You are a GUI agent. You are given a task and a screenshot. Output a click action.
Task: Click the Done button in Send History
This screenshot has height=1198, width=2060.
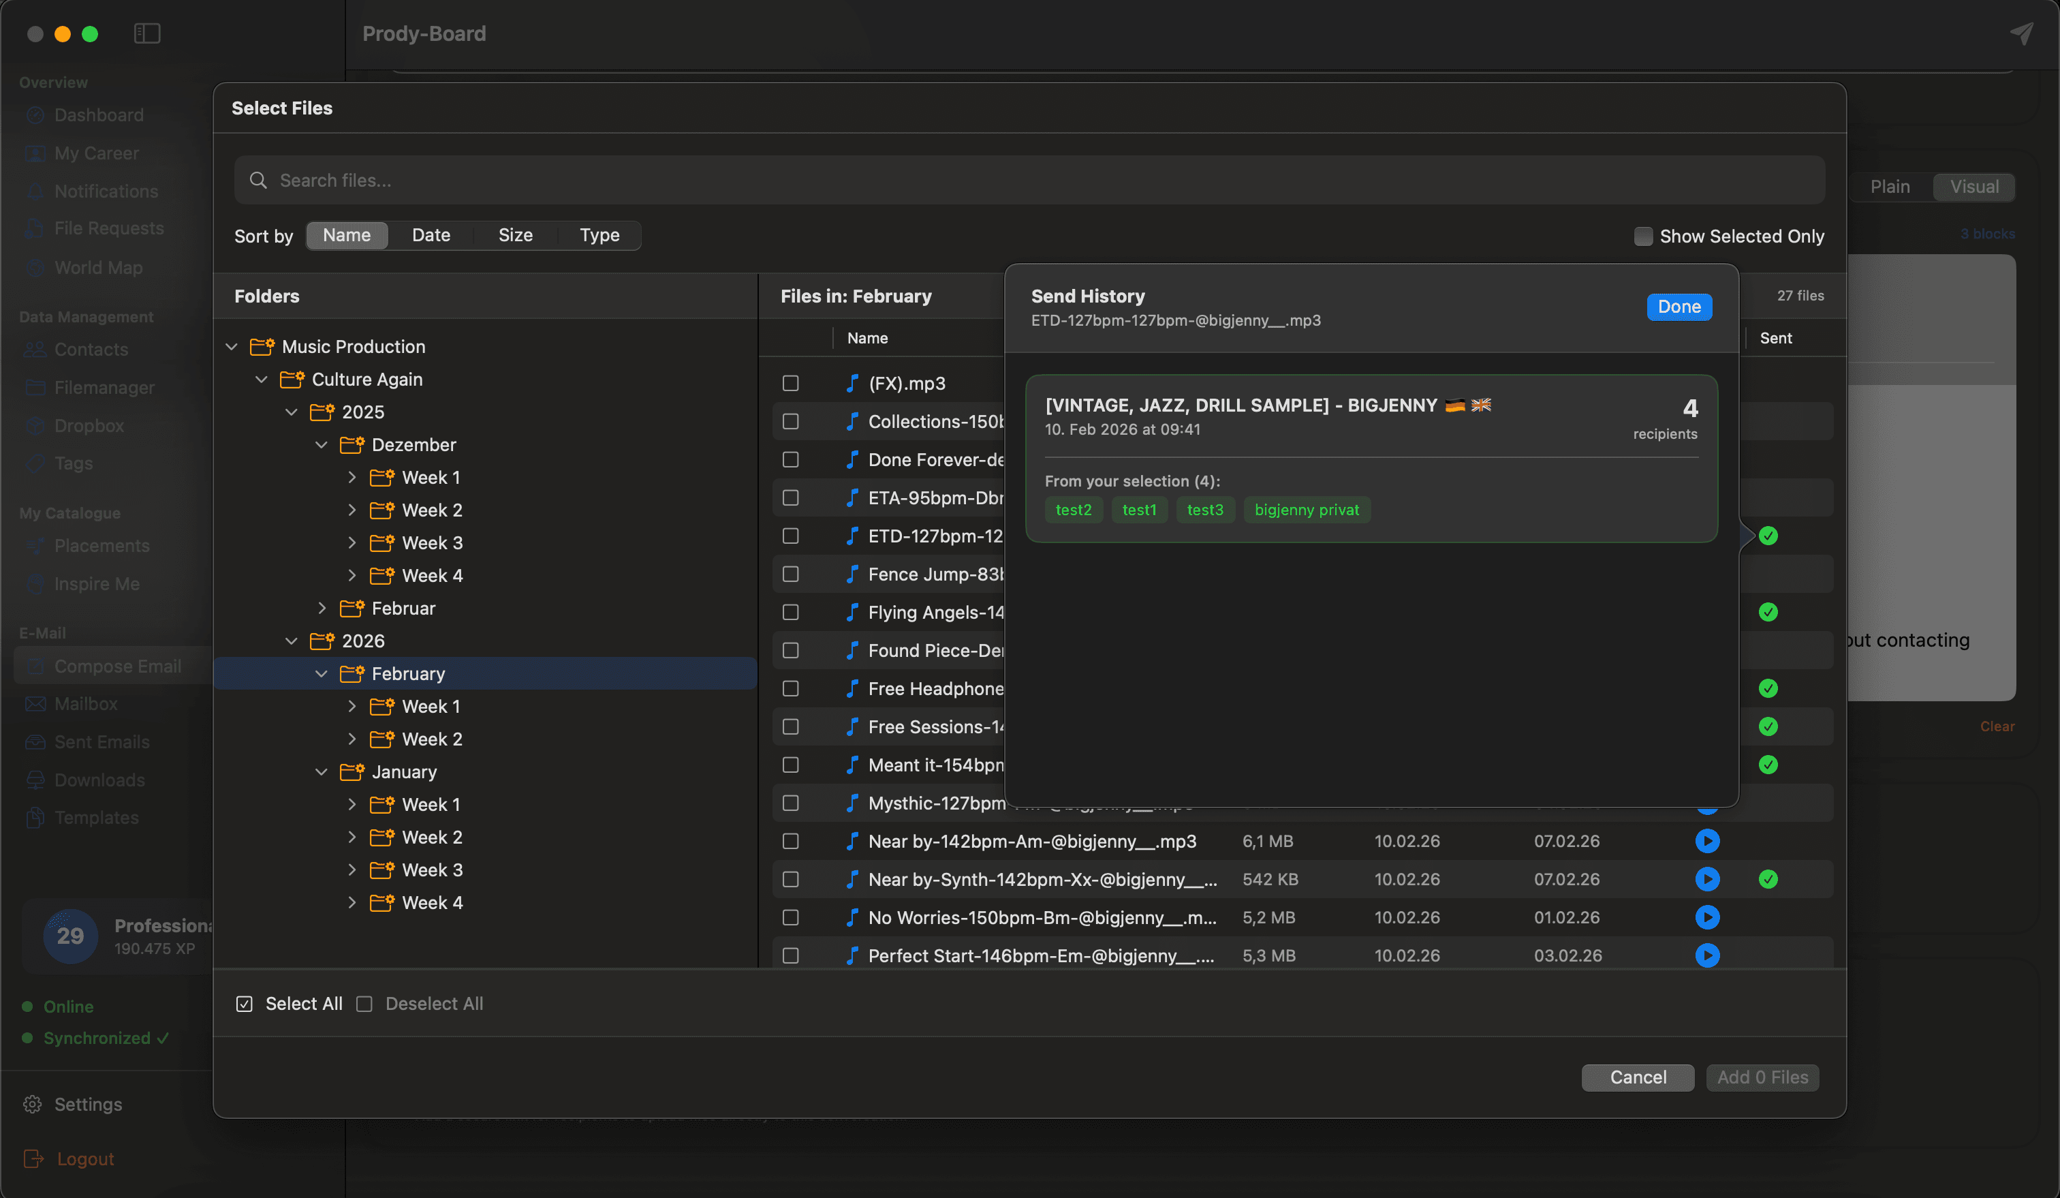coord(1679,307)
